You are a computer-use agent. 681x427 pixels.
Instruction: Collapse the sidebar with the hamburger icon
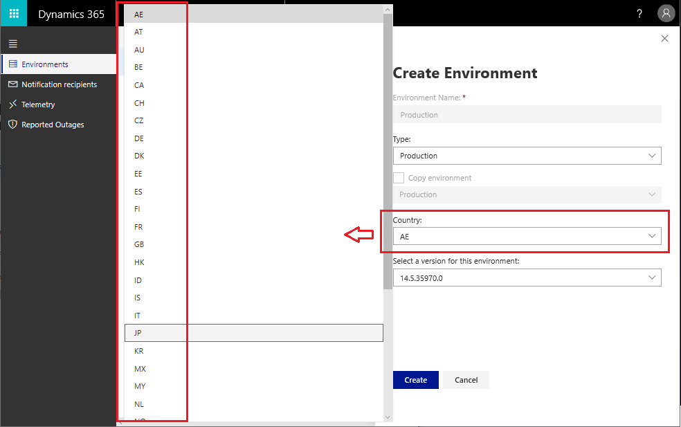pyautogui.click(x=13, y=44)
